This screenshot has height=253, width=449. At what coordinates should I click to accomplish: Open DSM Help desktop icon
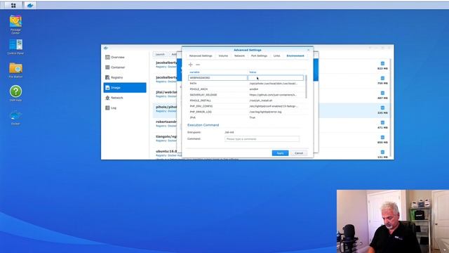(x=15, y=93)
